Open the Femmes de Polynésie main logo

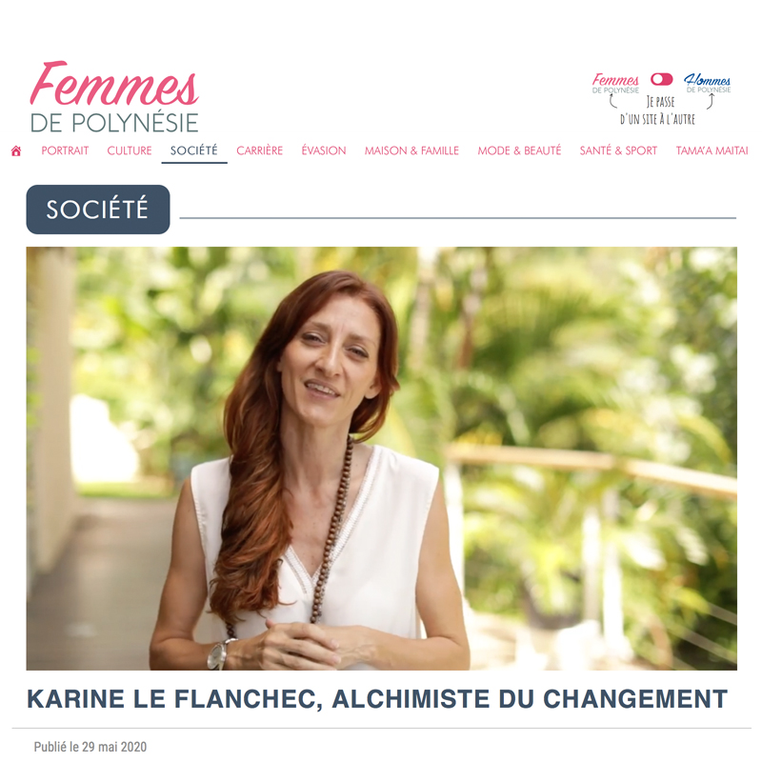(114, 97)
